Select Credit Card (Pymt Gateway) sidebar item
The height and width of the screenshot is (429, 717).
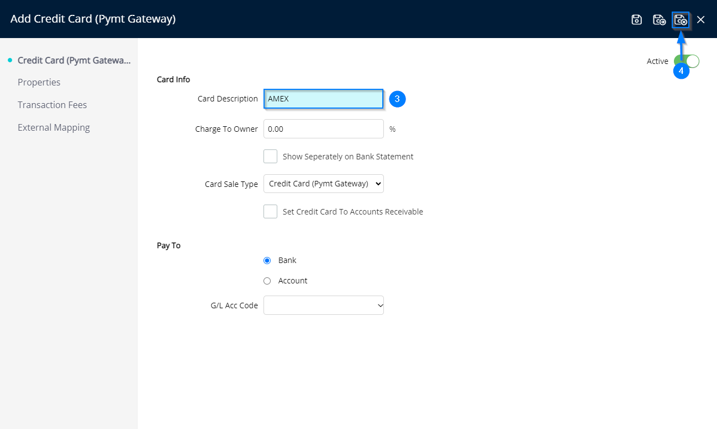tap(74, 60)
